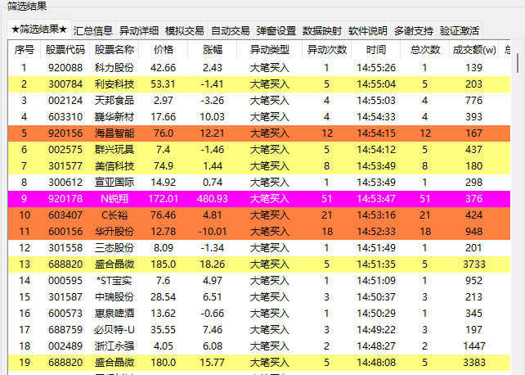Image resolution: width=525 pixels, height=375 pixels.
Task: Switch to the 汇总信息 tab
Action: point(92,31)
